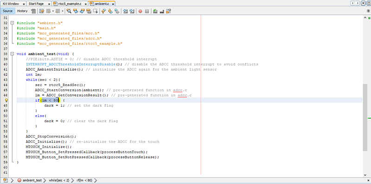Shift Line Left toolbar icon
The image size is (371, 184).
tap(125, 11)
